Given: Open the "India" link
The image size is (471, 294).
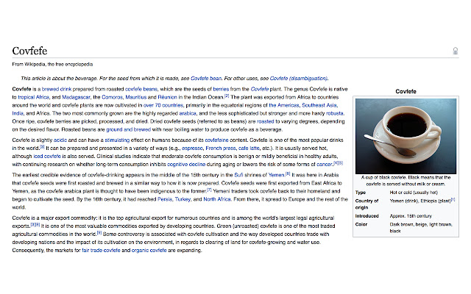Looking at the screenshot, I should (18, 113).
